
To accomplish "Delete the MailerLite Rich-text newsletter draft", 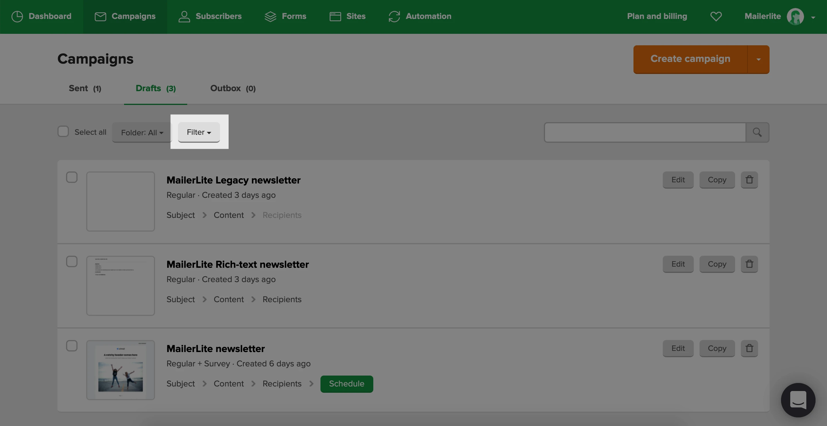I will click(x=749, y=264).
